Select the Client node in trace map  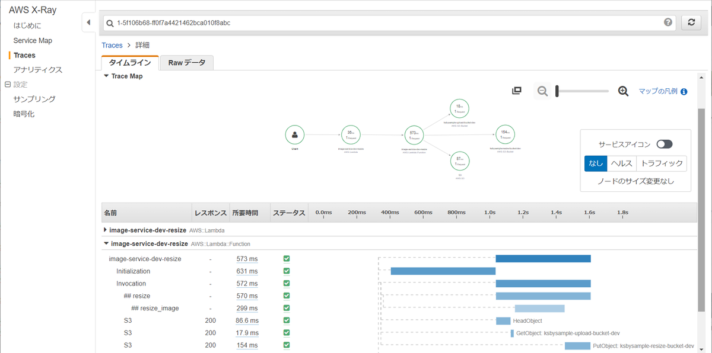coord(295,135)
